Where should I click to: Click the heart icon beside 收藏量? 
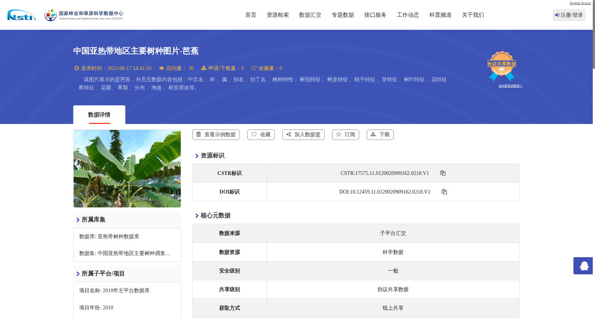click(x=254, y=68)
